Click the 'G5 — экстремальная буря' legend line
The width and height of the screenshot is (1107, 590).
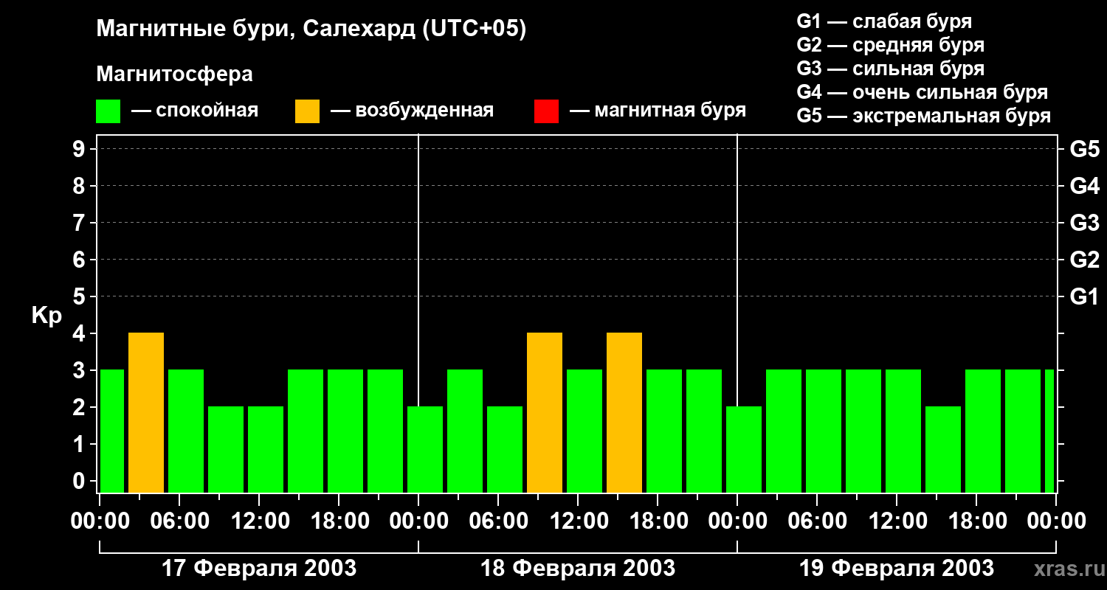tap(924, 116)
